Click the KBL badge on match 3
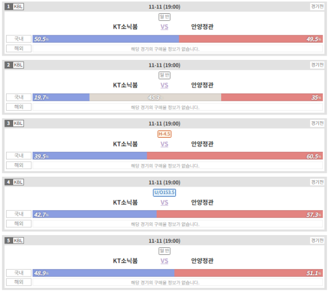The height and width of the screenshot is (294, 331). click(x=18, y=123)
